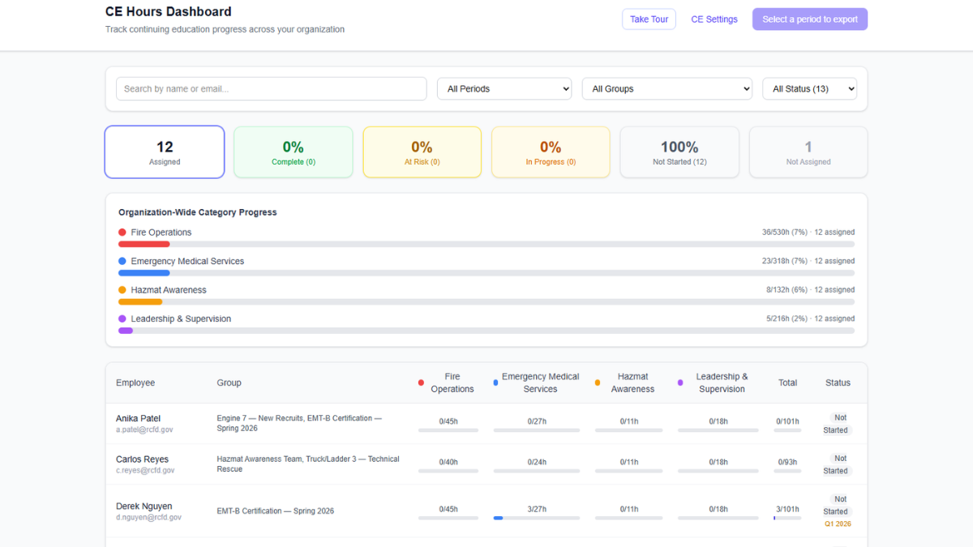973x547 pixels.
Task: Expand the All Groups dropdown
Action: (667, 89)
